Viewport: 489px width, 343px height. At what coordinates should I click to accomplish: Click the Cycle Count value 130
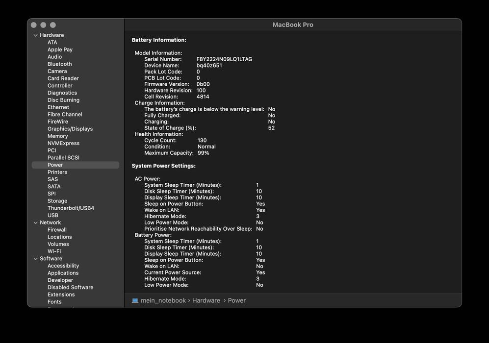[202, 140]
